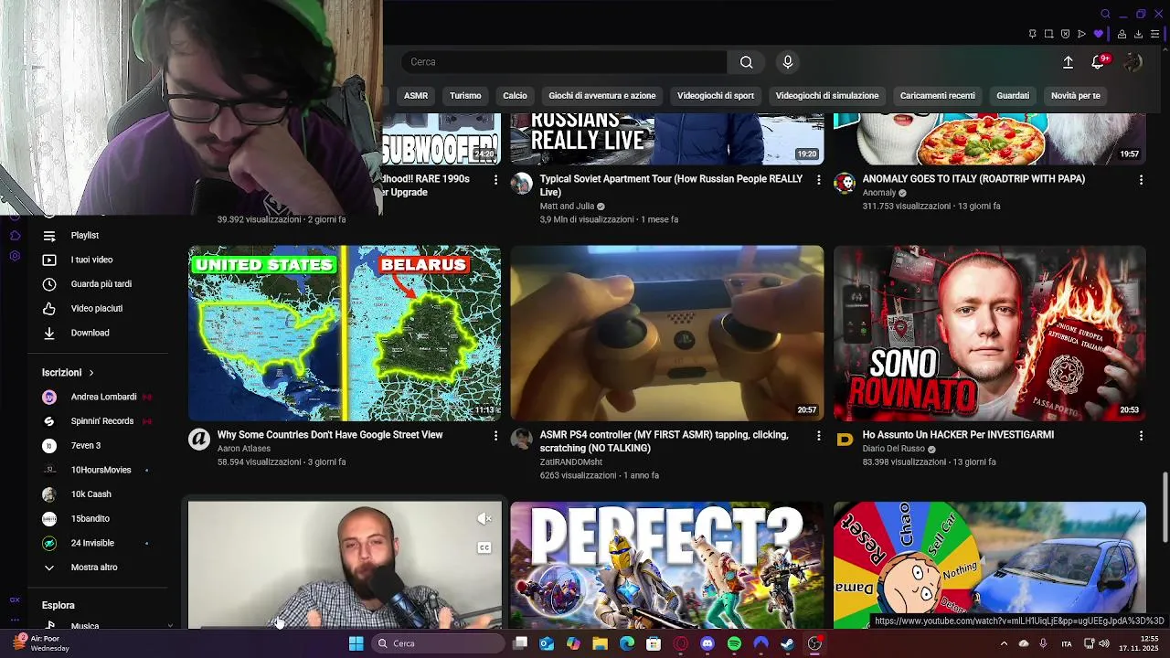Select Giochi di avventura e azione chip
The image size is (1170, 658).
point(602,95)
